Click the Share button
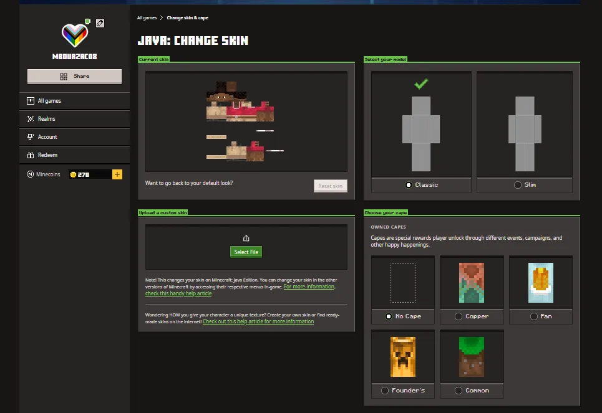The width and height of the screenshot is (602, 413). [x=74, y=77]
